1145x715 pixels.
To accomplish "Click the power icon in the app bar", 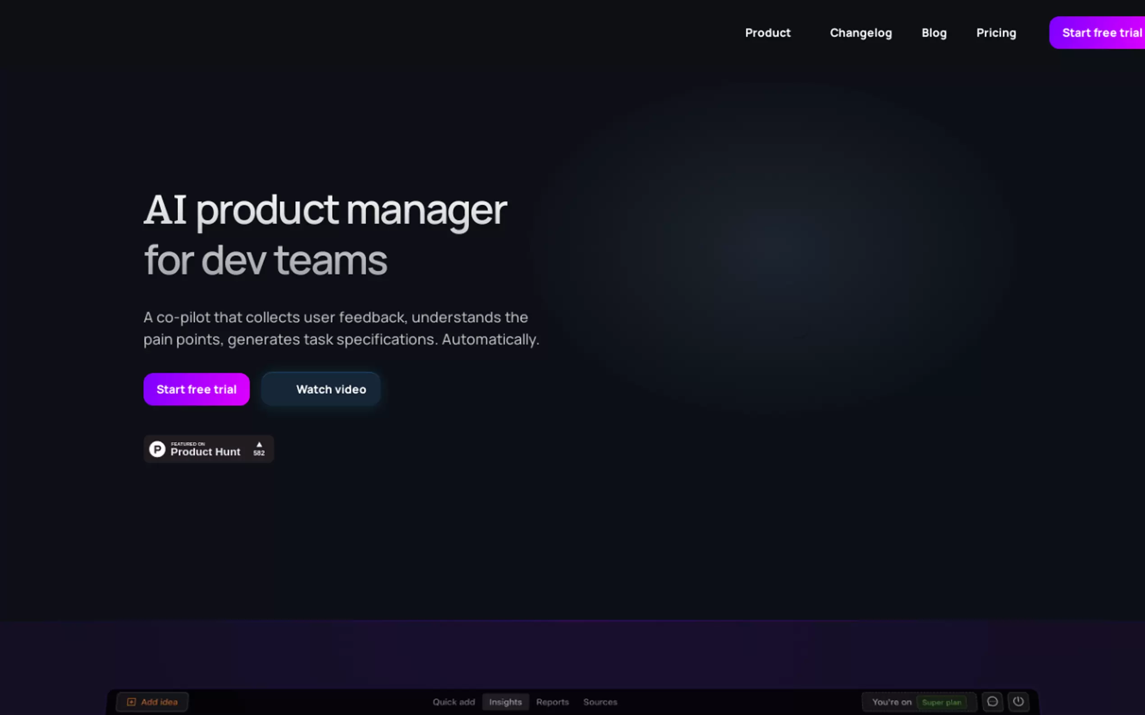I will click(x=1018, y=702).
